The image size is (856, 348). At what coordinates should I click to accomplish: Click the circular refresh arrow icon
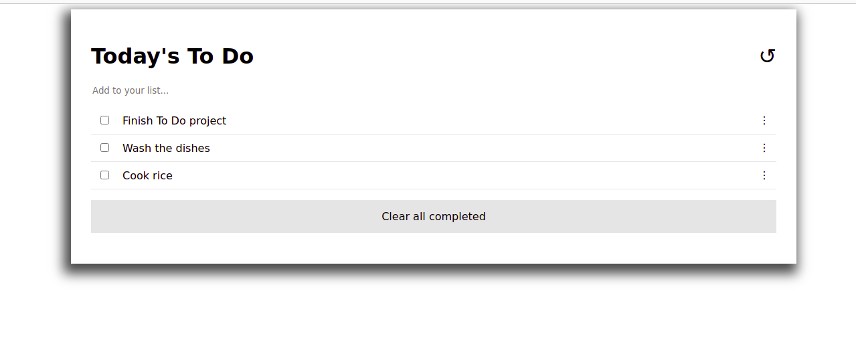(x=767, y=56)
